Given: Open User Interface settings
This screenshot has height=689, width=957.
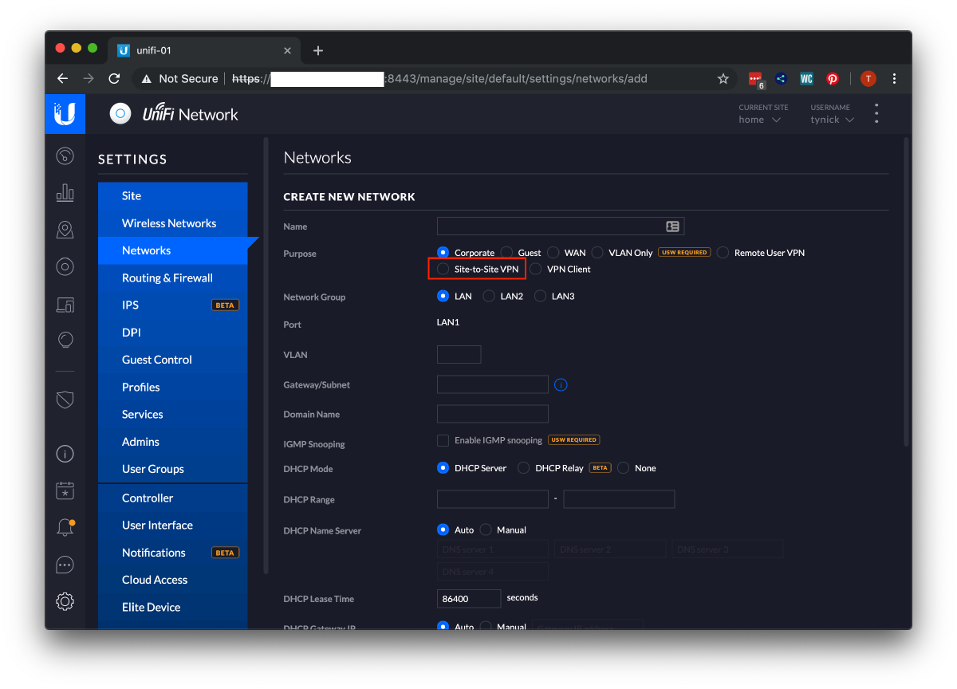Looking at the screenshot, I should [x=173, y=526].
